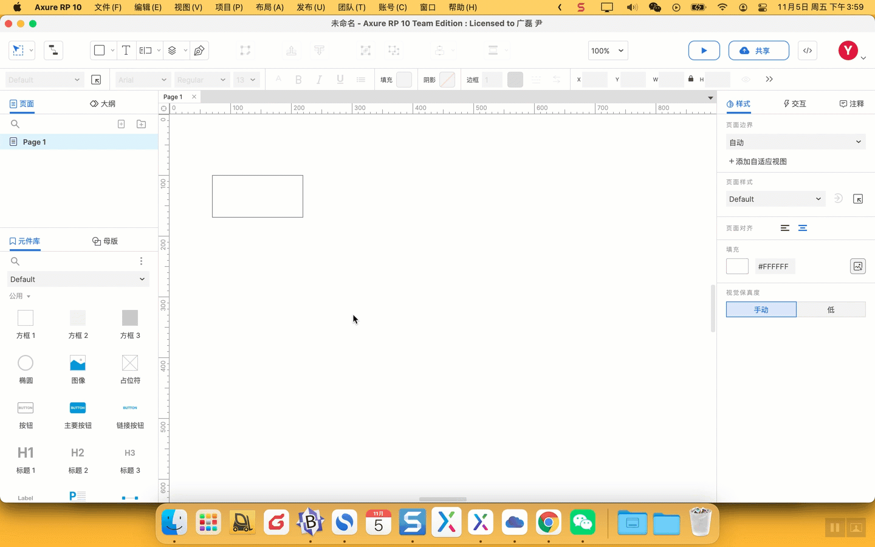The height and width of the screenshot is (547, 875).
Task: Toggle italic text formatting
Action: click(x=319, y=80)
